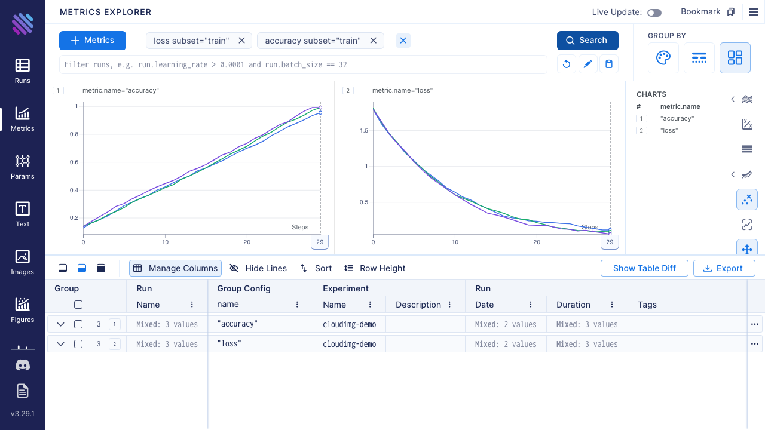The width and height of the screenshot is (765, 430).
Task: Clear all selected metrics with X
Action: coord(403,41)
